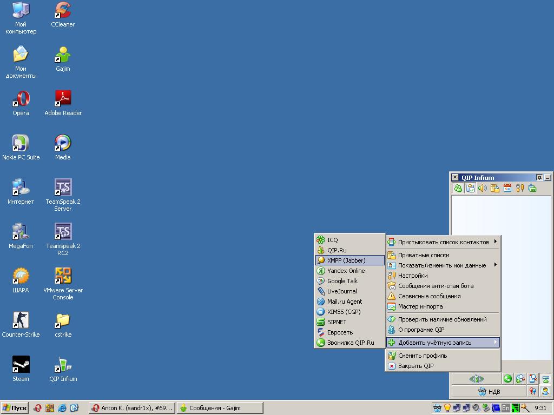Open Настройки from QIP menu
The height and width of the screenshot is (415, 554).
pos(443,275)
